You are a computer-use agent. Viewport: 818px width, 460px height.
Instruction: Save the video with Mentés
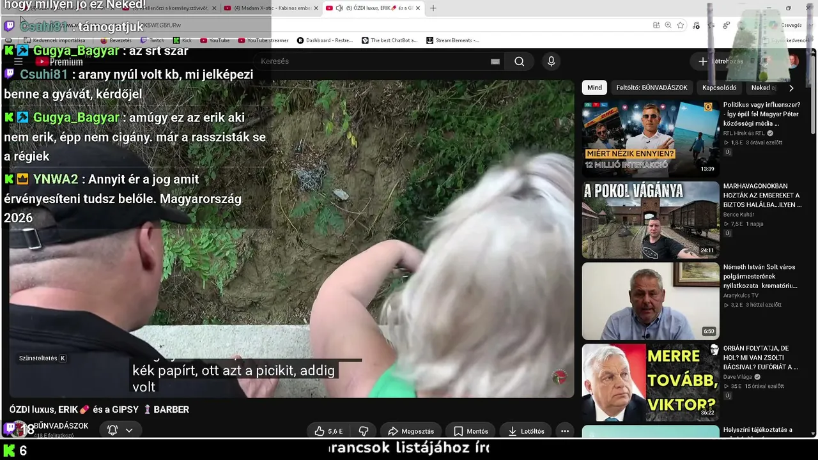point(470,431)
